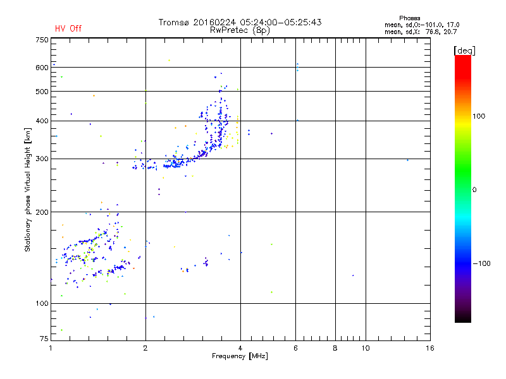Click the Phases legend heading
The image size is (506, 379).
(409, 18)
